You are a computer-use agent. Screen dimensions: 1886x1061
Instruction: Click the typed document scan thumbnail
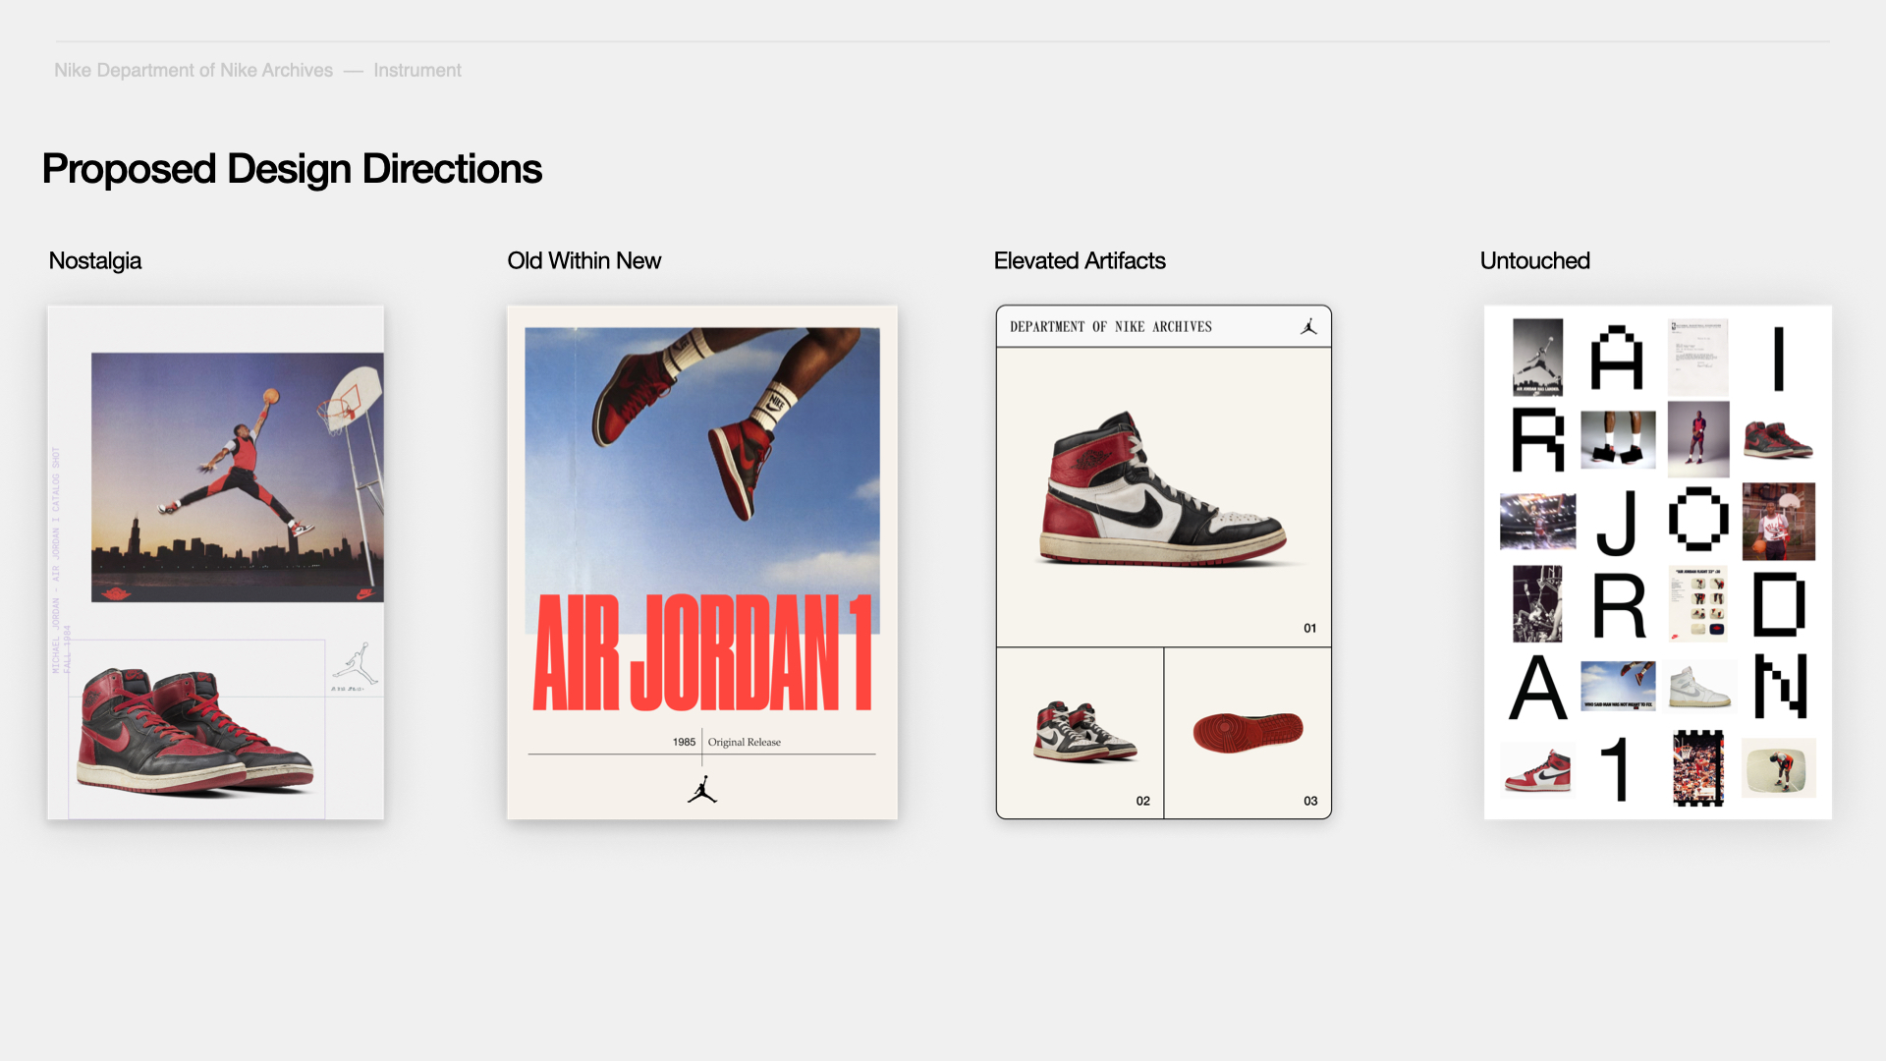1698,357
